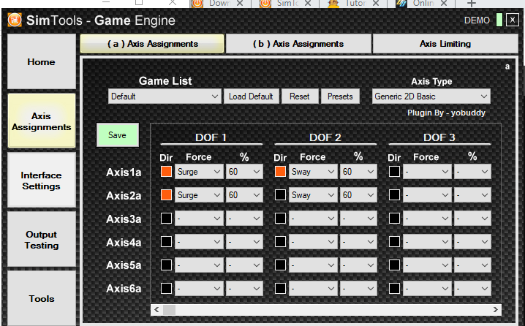
Task: Click the Load Default button
Action: [251, 96]
